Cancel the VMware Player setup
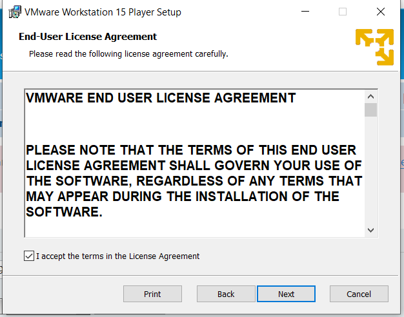The width and height of the screenshot is (404, 317). coord(359,294)
